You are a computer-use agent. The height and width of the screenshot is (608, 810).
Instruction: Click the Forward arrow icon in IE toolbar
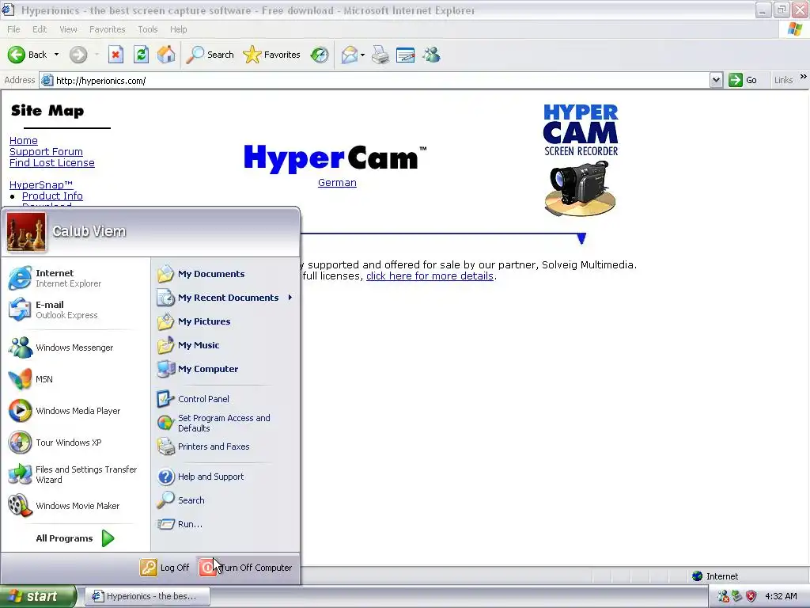pos(78,55)
